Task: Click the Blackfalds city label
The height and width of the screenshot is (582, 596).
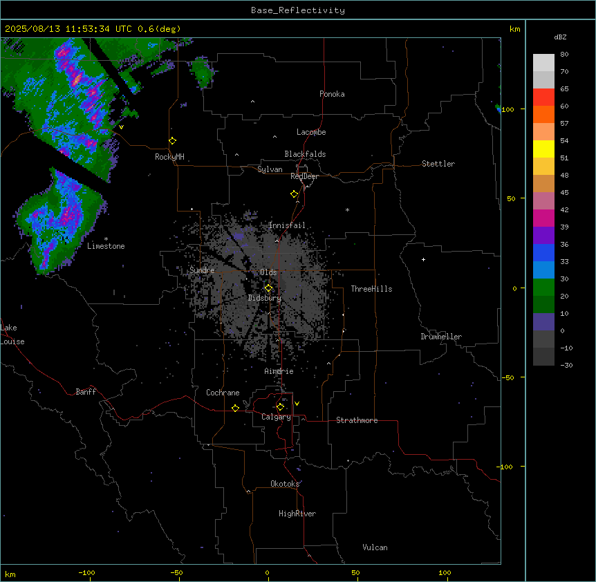Action: pos(305,154)
